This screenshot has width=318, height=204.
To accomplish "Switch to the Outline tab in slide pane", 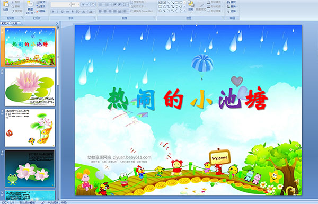I will coord(15,23).
